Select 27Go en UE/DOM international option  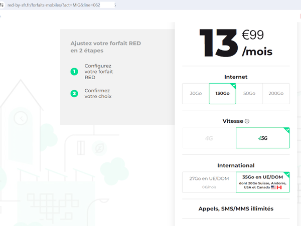(x=209, y=182)
